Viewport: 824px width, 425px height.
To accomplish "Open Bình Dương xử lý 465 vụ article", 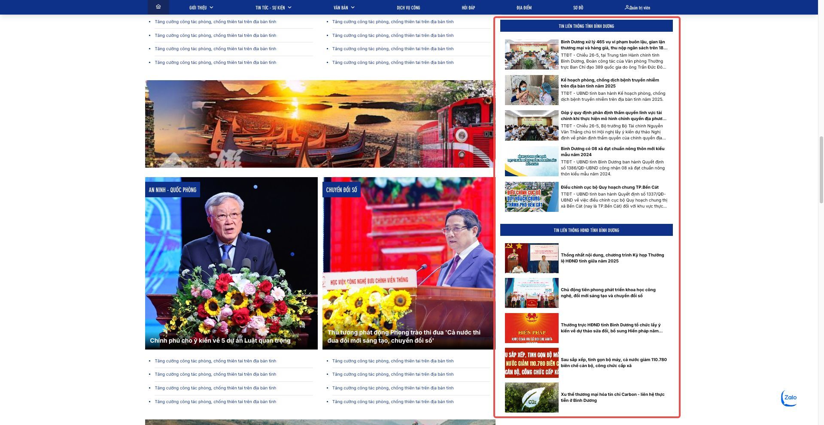I will (x=614, y=45).
